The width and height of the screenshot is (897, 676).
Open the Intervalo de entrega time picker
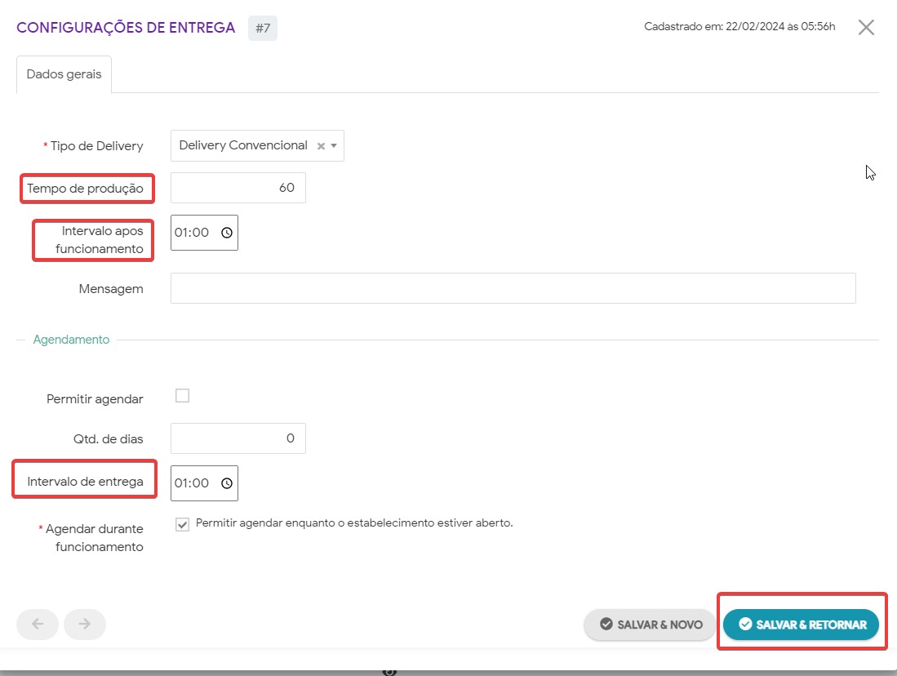click(193, 483)
